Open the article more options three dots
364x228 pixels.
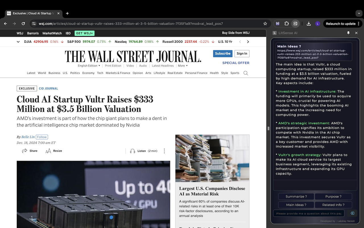pos(164,151)
